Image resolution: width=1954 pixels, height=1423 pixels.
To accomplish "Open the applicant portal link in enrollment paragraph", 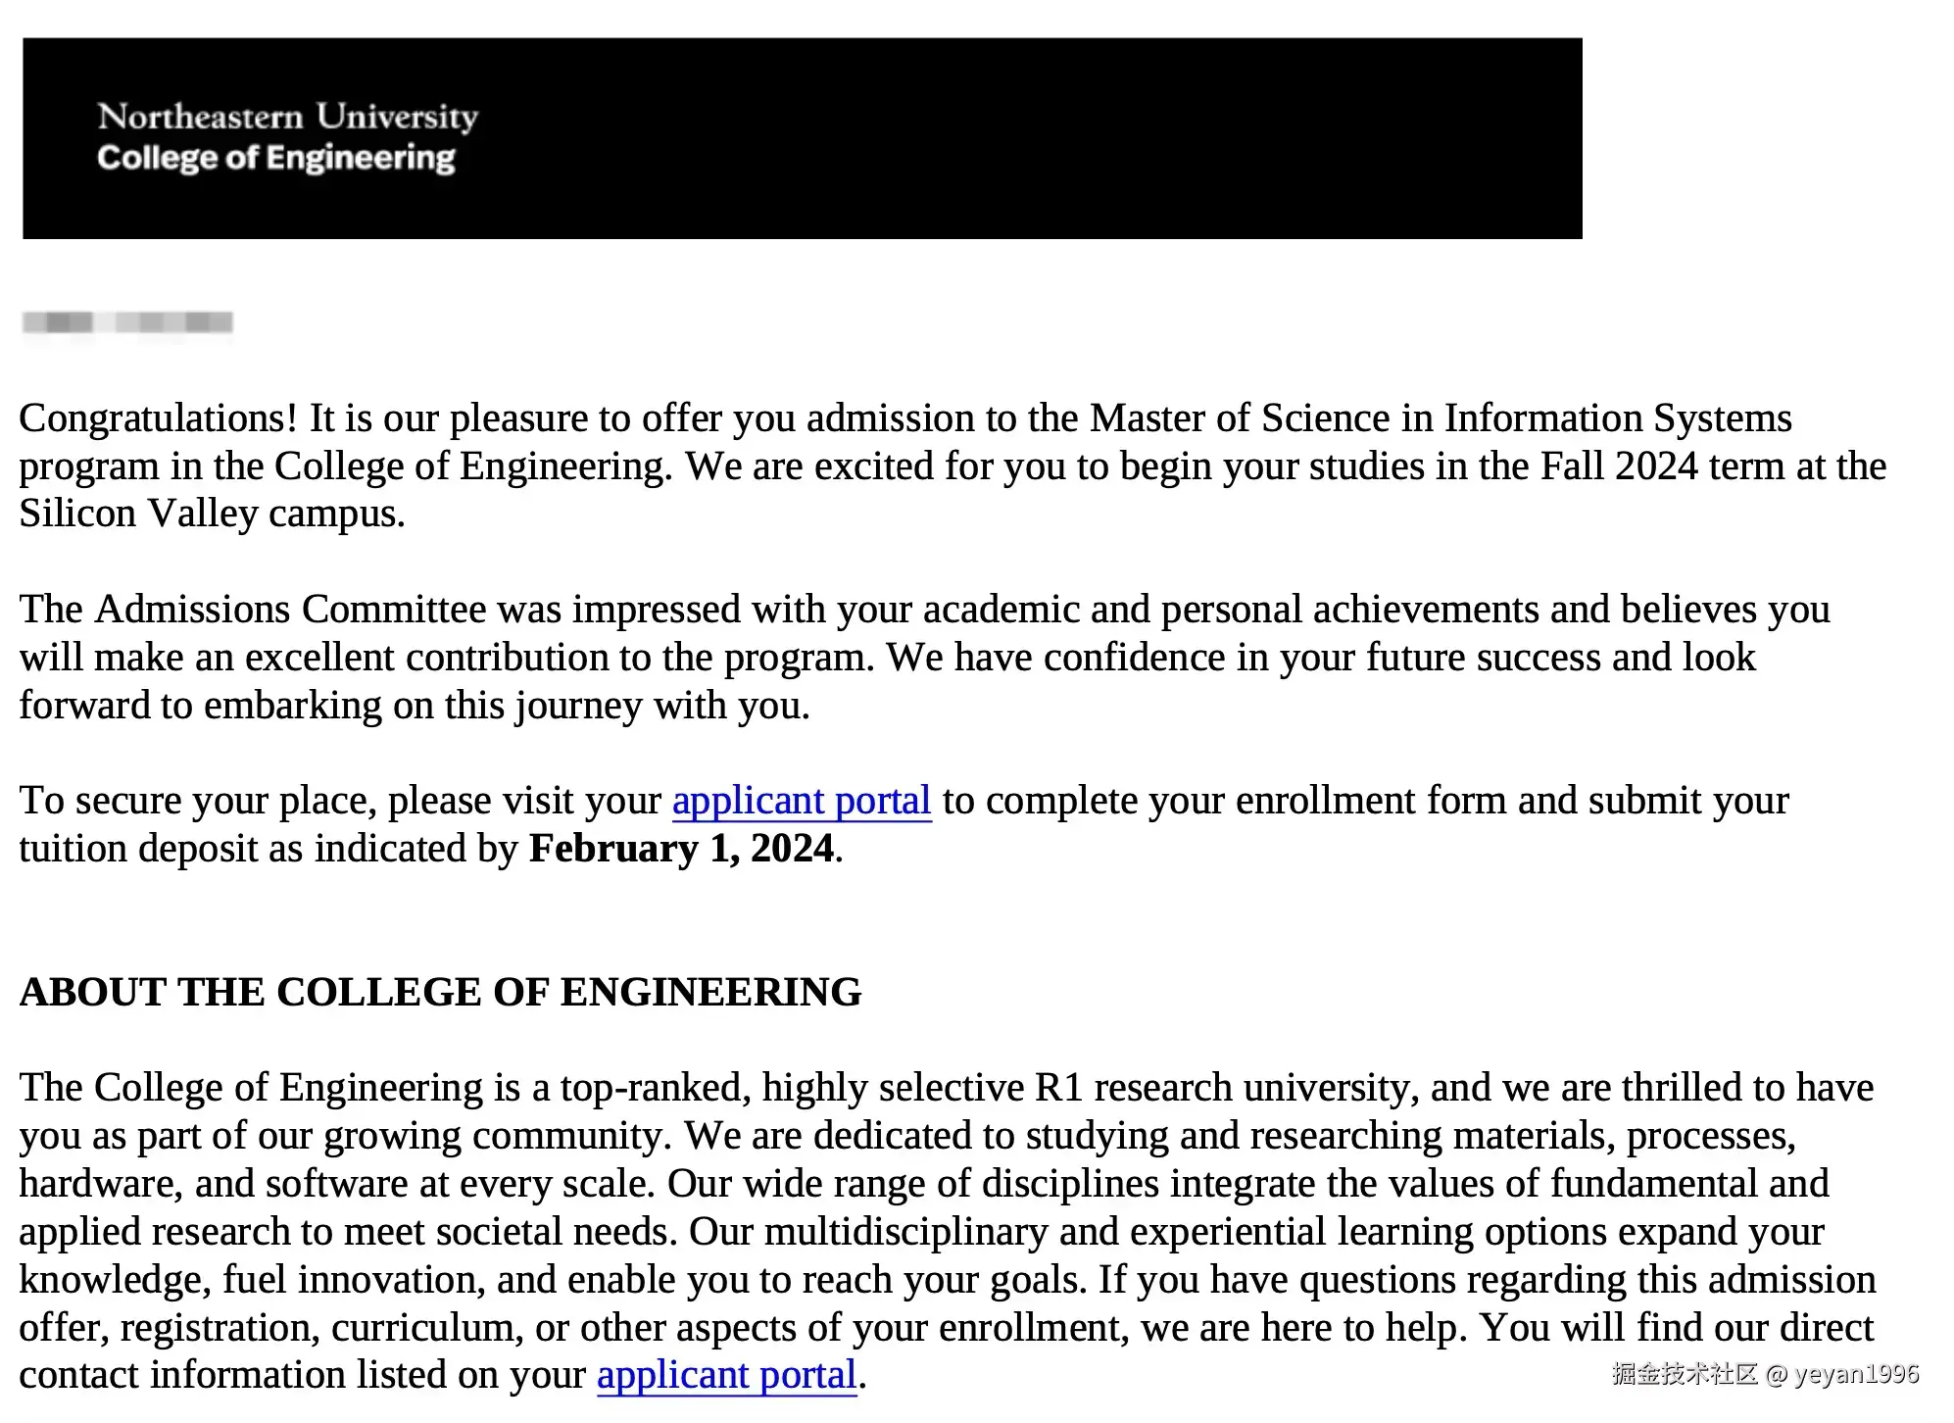I will (x=801, y=801).
